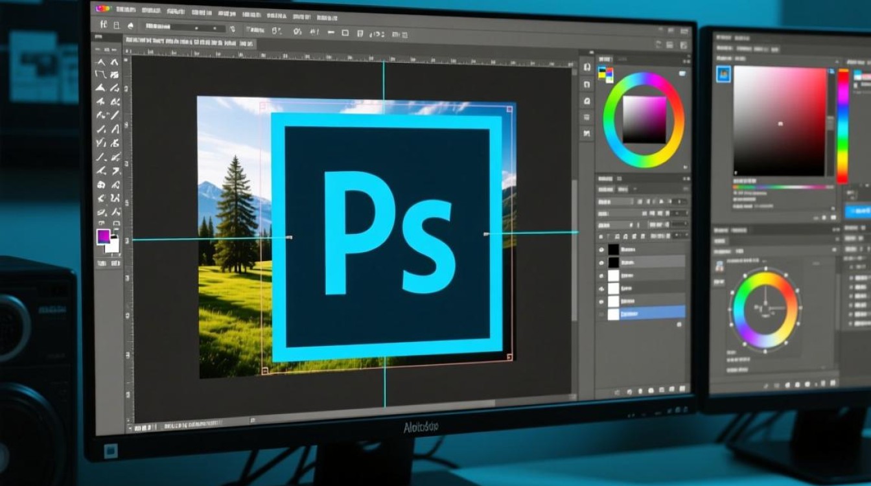
Task: Select the first tool at the top of the left toolbar
Action: [x=100, y=62]
